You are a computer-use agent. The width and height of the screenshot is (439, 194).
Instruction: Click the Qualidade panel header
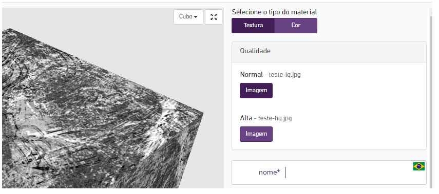coord(329,51)
